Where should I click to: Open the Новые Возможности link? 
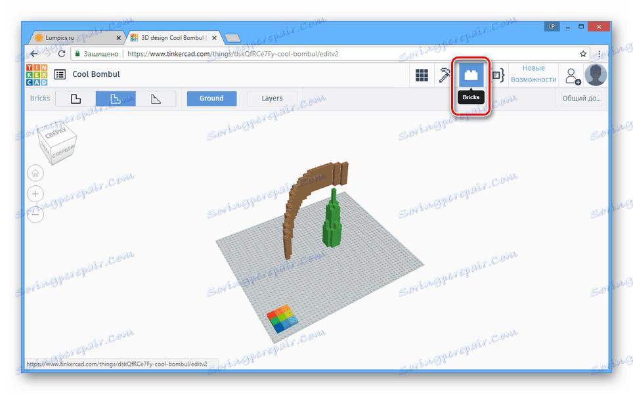(533, 74)
